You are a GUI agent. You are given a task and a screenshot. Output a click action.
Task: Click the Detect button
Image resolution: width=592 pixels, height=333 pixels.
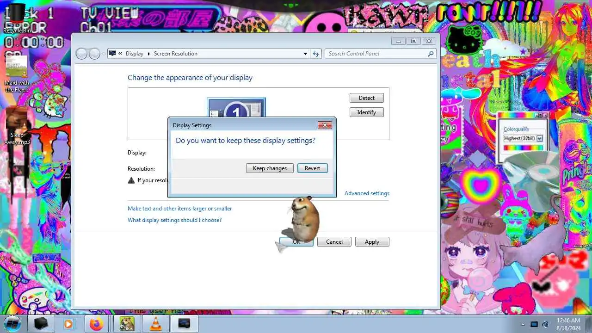(x=367, y=98)
